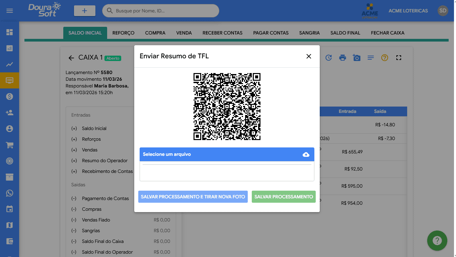Click the dashboard icon in the sidebar

pyautogui.click(x=10, y=32)
